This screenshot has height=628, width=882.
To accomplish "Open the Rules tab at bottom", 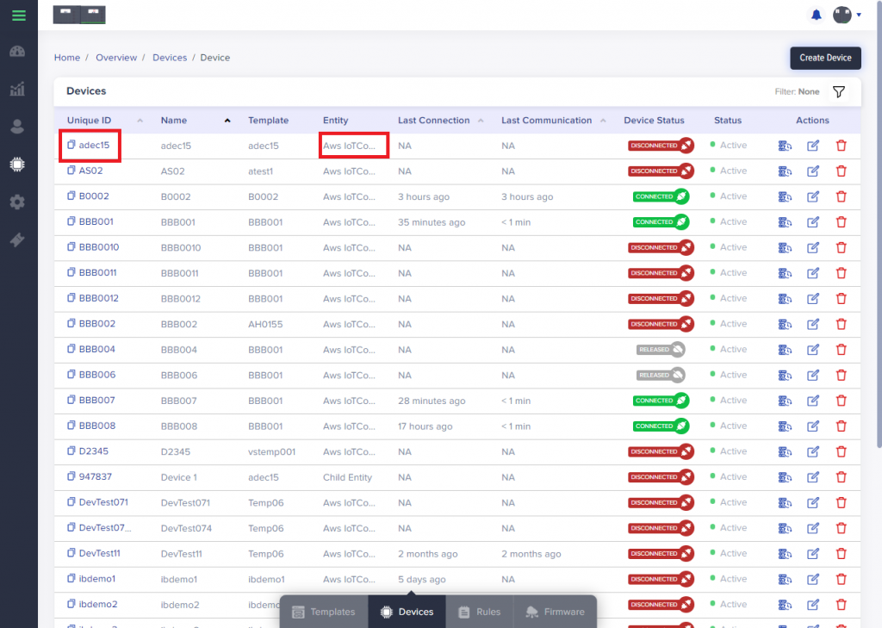I will 479,612.
